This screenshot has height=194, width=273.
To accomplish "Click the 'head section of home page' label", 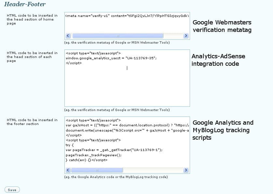I will [x=32, y=19].
